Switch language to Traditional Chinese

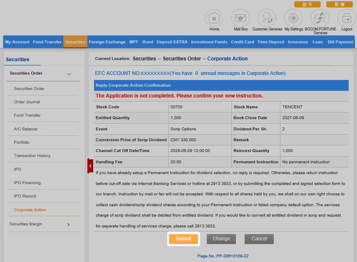(340, 4)
